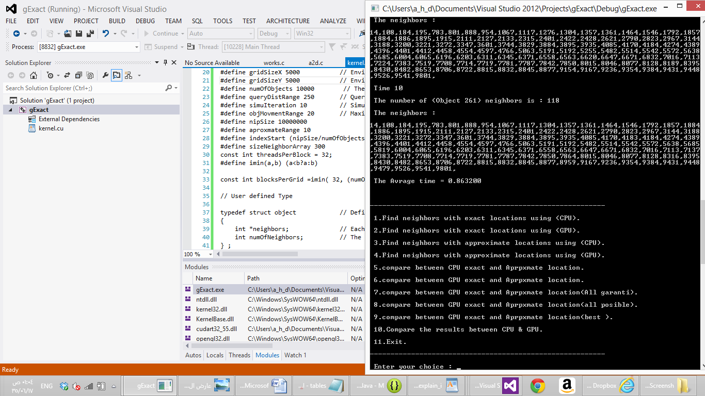Open the Solution Explorer window position dropdown

(x=158, y=62)
